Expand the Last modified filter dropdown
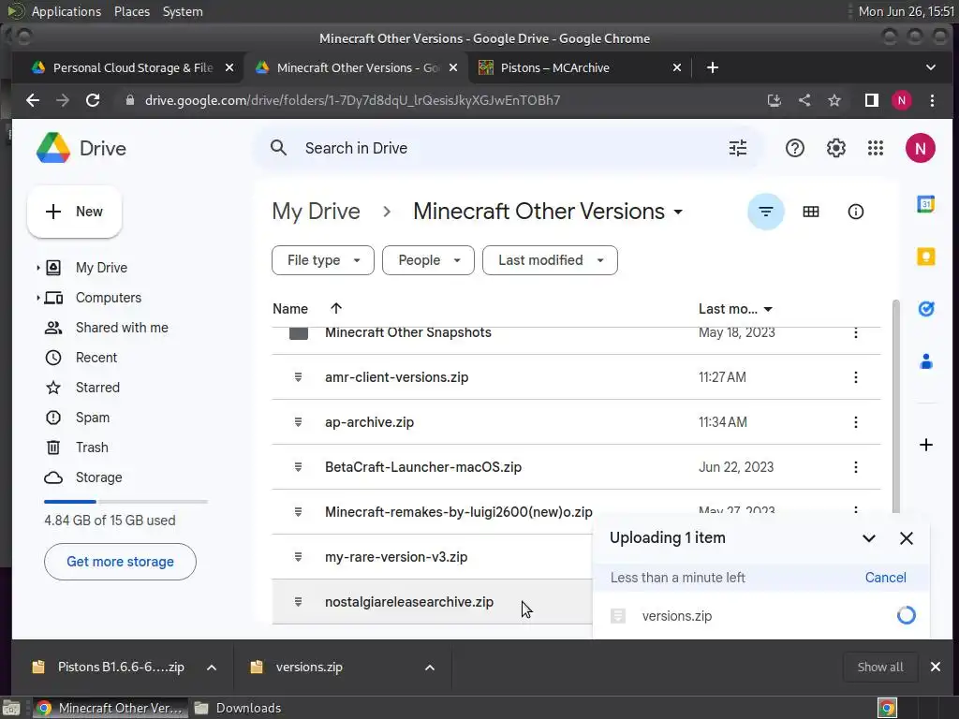Image resolution: width=959 pixels, height=719 pixels. click(550, 260)
